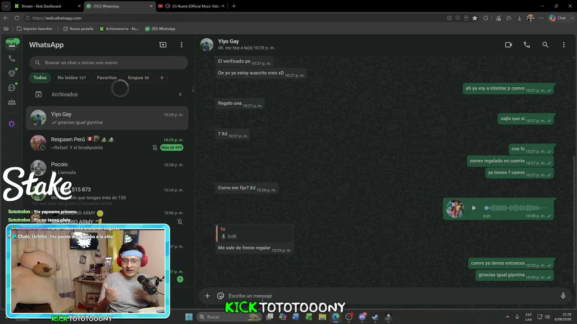577x324 pixels.
Task: Open the (93) WhatsApp bookmark
Action: 160,29
